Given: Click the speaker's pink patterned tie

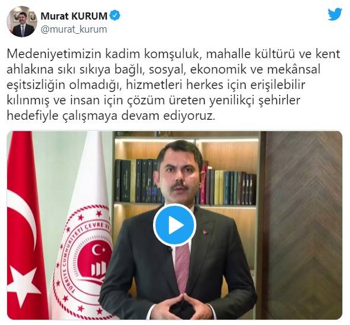Looking at the screenshot, I should tap(182, 268).
